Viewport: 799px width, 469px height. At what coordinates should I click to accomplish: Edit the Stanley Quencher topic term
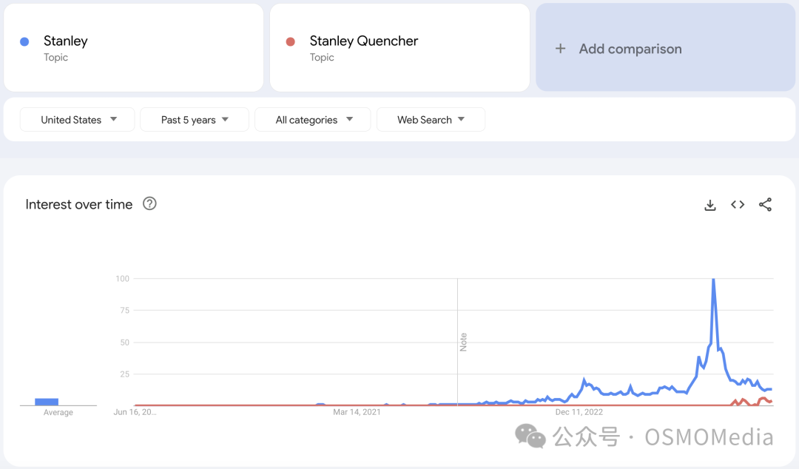tap(399, 48)
